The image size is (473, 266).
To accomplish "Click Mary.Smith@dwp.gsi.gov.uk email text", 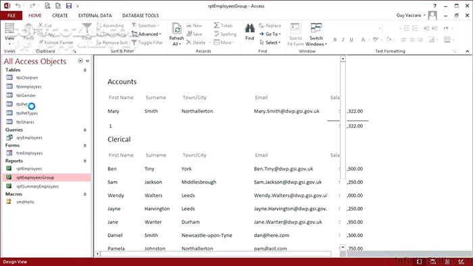I will [287, 111].
